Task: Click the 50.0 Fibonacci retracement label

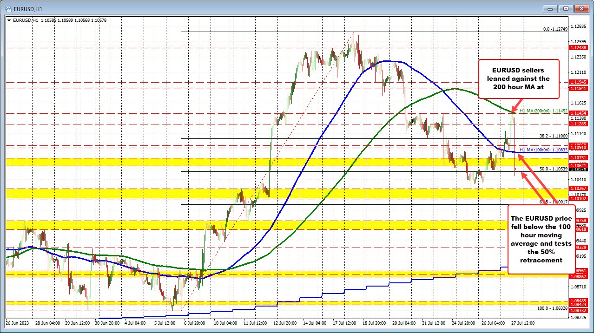Action: 553,169
